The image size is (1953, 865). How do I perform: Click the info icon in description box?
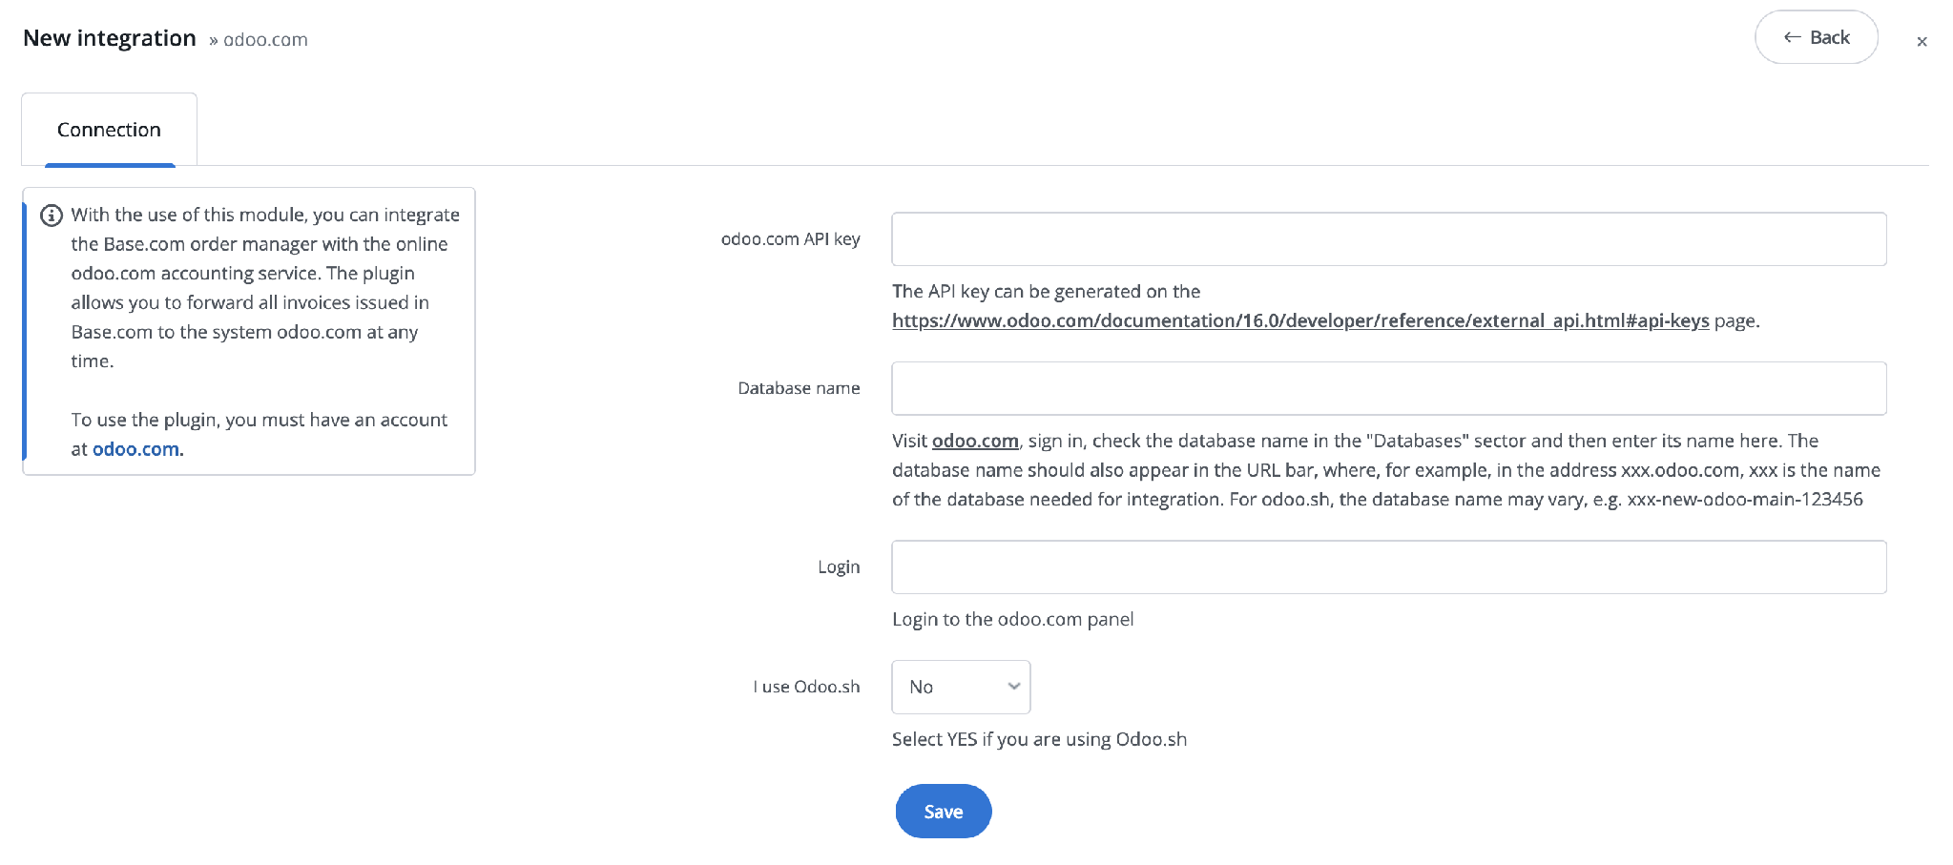click(52, 216)
